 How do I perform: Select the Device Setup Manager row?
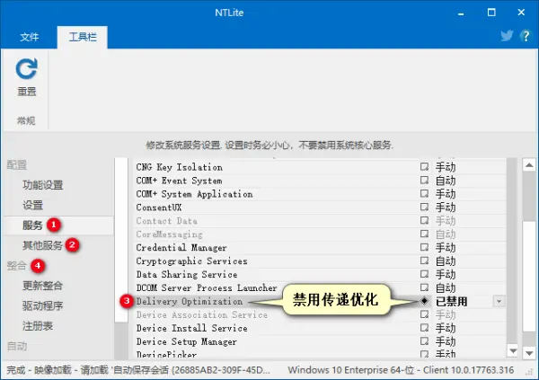click(x=320, y=341)
